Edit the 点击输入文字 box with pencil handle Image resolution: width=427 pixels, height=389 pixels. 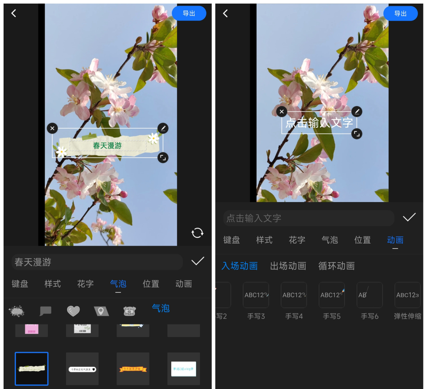pos(357,112)
